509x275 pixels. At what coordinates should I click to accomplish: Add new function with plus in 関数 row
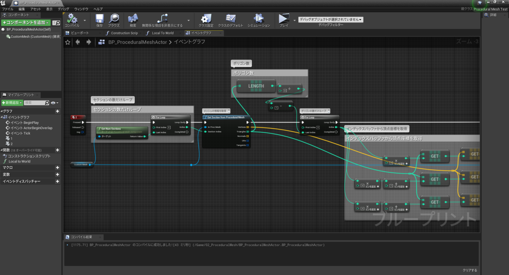click(x=58, y=150)
